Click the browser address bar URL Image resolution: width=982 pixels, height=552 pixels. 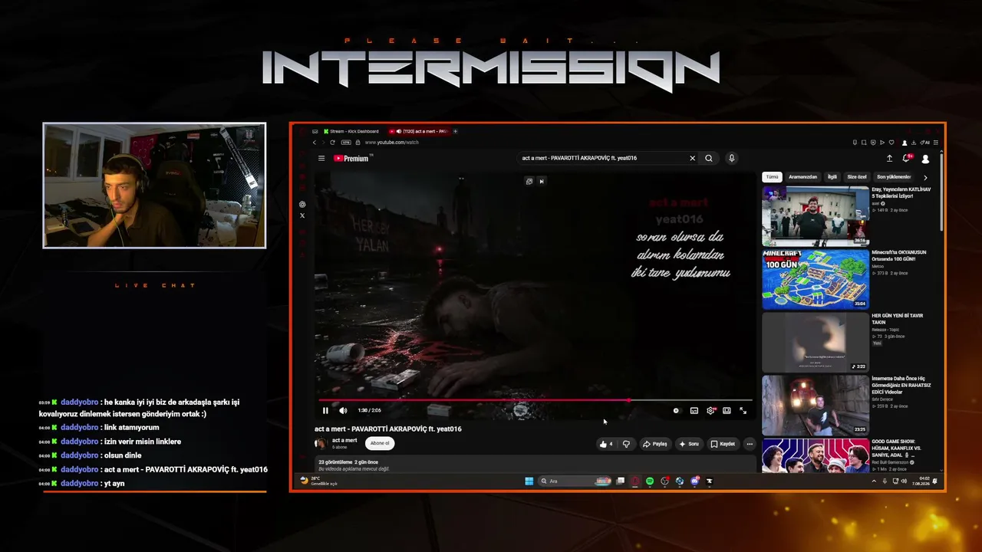(x=391, y=143)
